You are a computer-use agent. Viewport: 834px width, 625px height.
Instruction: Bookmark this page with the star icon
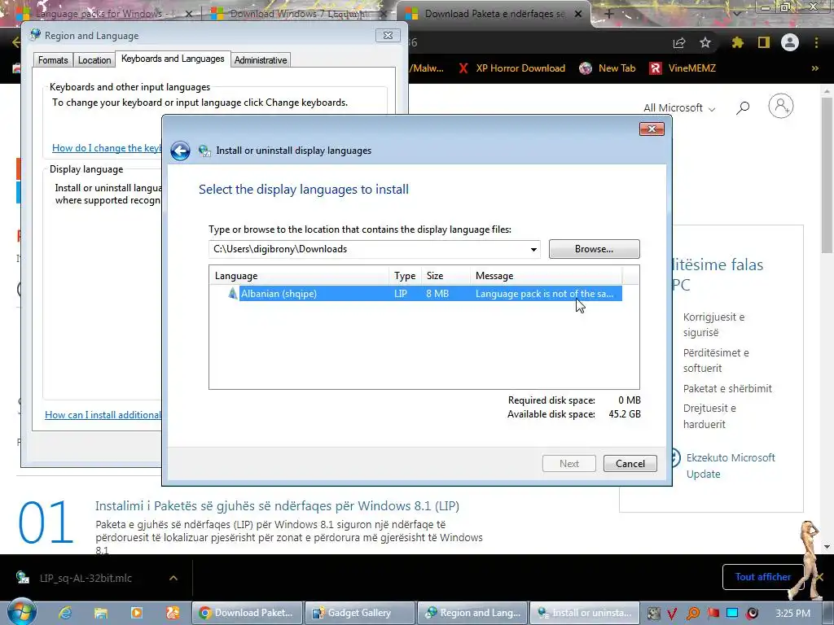(705, 42)
